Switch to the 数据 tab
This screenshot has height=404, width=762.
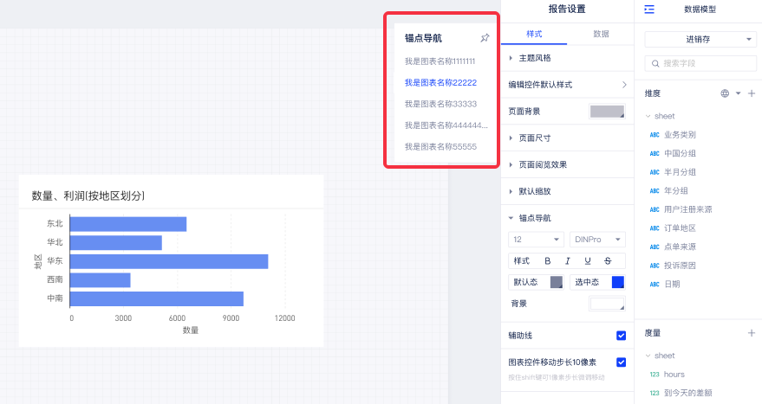coord(600,34)
